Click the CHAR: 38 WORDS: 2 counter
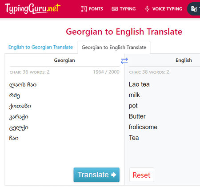This screenshot has width=200, height=187. (149, 72)
